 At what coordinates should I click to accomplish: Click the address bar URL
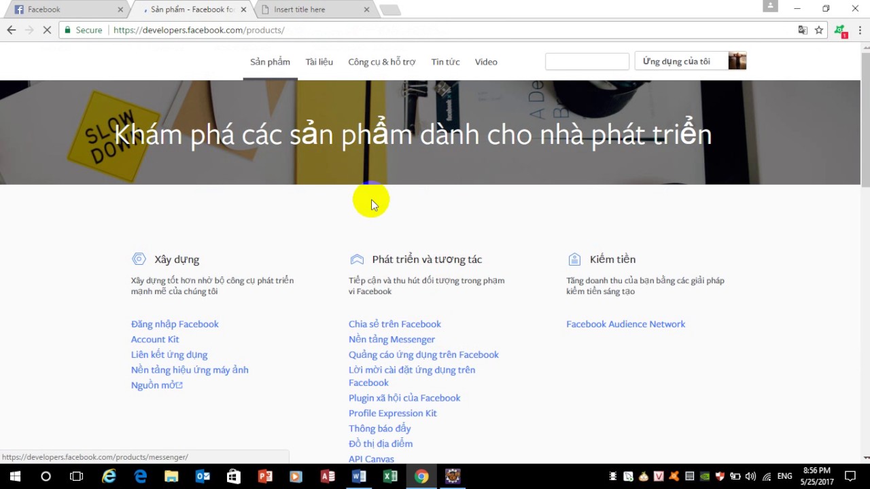coord(198,30)
